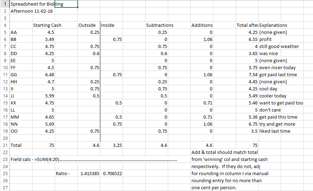Click the 'still good weather' explanation
313x191 pixels.
[279, 46]
